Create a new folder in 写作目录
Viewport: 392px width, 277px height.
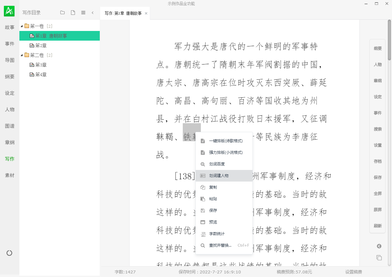coord(63,13)
